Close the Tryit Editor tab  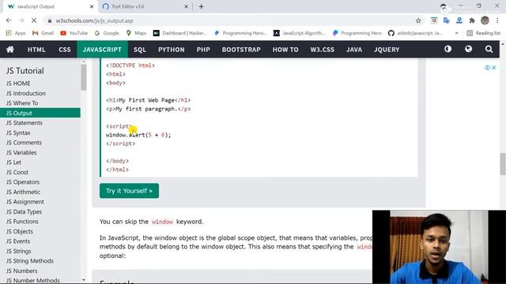pos(187,6)
